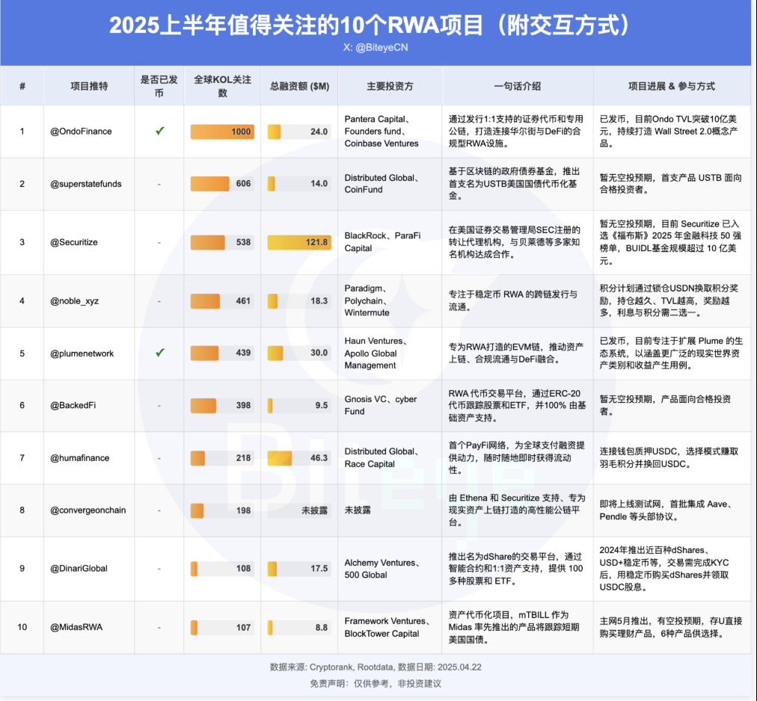Click the funding value 14.0
Image resolution: width=757 pixels, height=701 pixels.
click(x=319, y=183)
